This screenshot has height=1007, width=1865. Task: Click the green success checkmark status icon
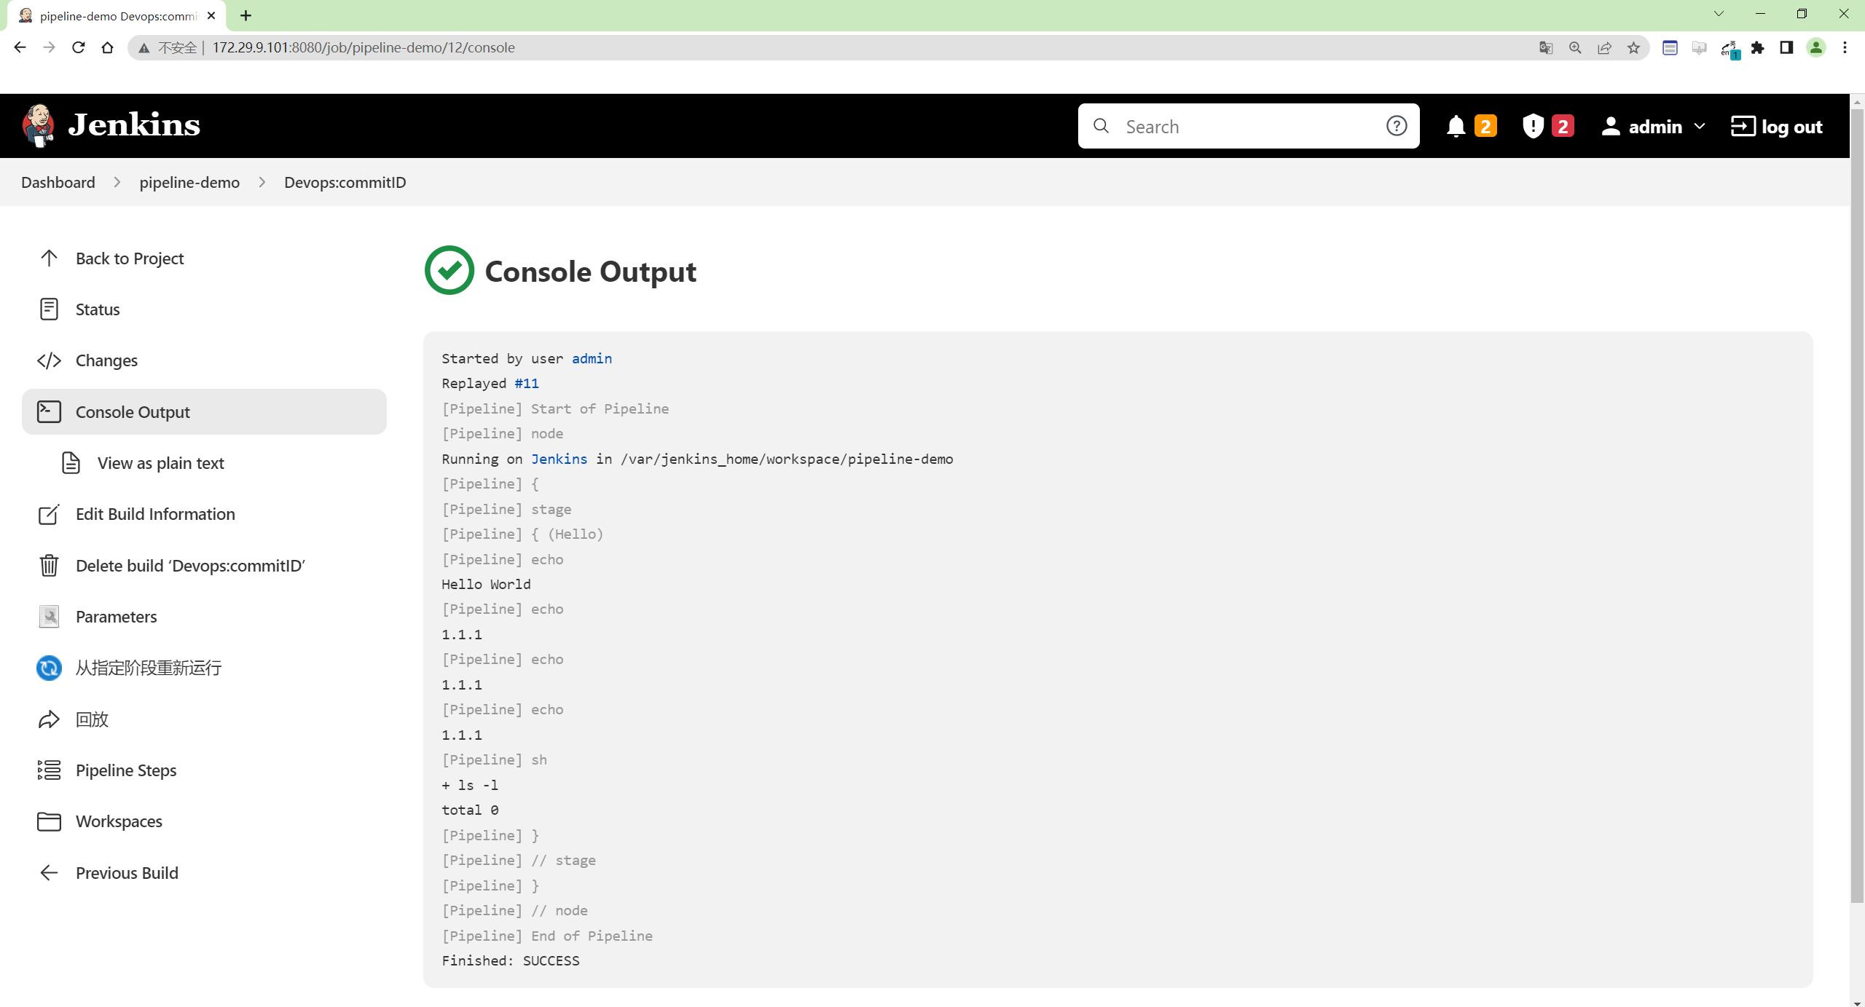[x=449, y=271]
